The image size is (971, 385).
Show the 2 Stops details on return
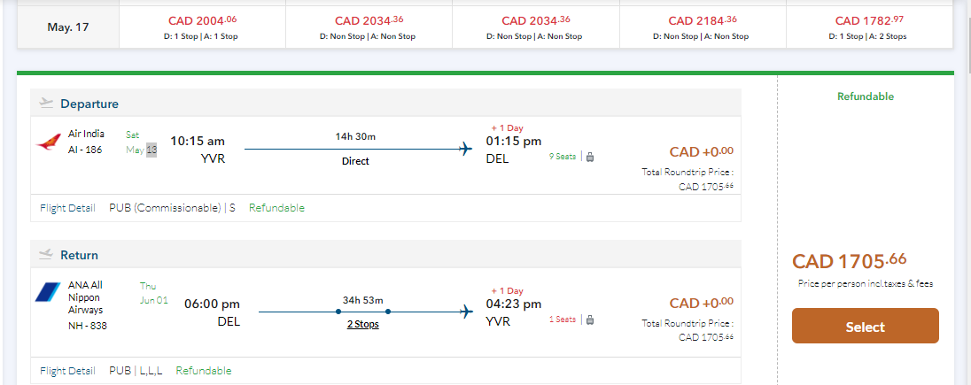pos(362,325)
